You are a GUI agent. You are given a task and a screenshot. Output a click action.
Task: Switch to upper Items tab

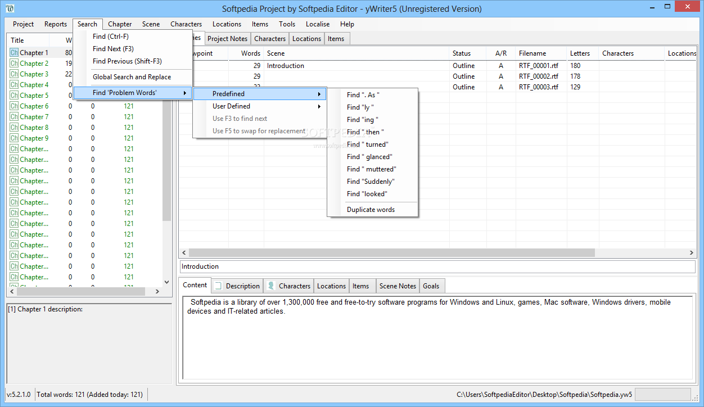(x=336, y=39)
